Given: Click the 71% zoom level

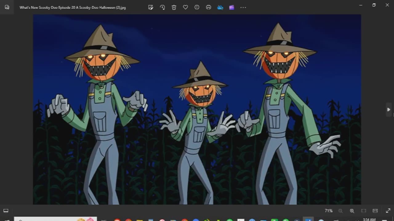Looking at the screenshot, I should tap(329, 211).
